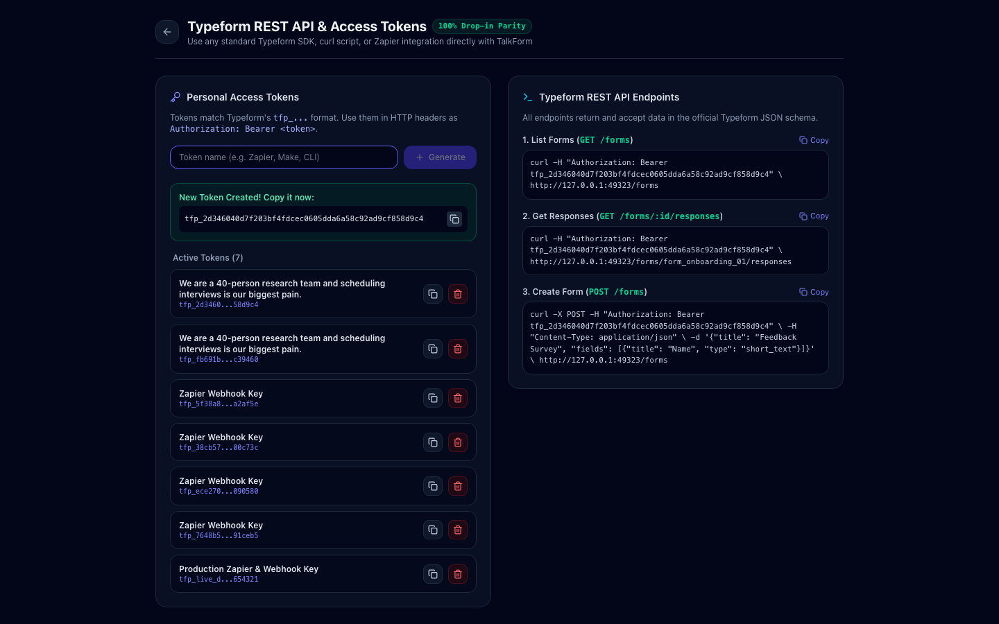Focus the Token name input field
The height and width of the screenshot is (624, 999).
tap(284, 157)
